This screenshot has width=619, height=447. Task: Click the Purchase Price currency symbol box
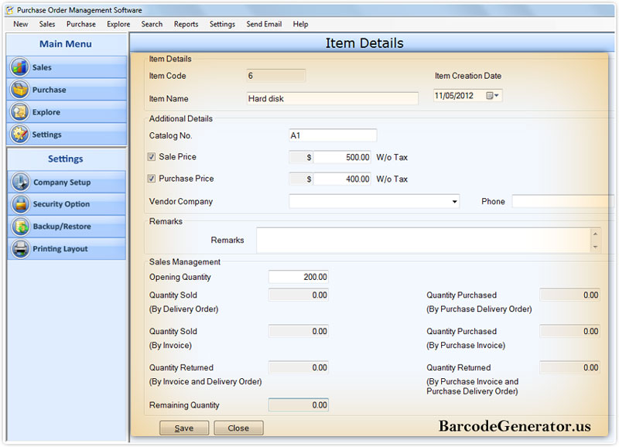click(301, 179)
